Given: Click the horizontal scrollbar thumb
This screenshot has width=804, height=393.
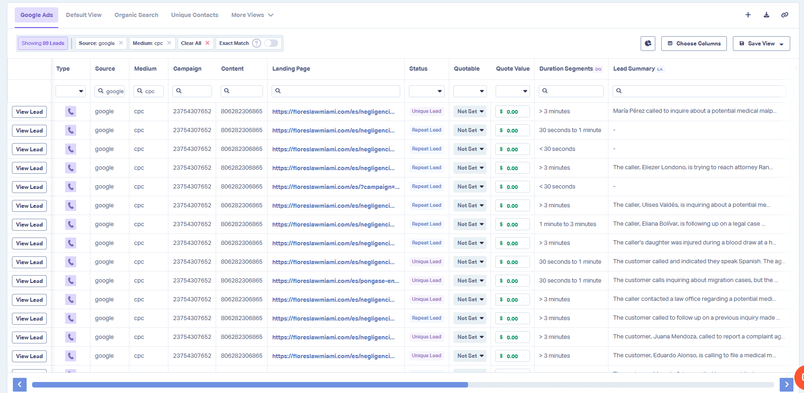Looking at the screenshot, I should pyautogui.click(x=250, y=385).
